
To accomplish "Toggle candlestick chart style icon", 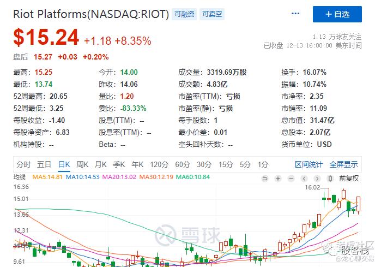I will click(330, 179).
